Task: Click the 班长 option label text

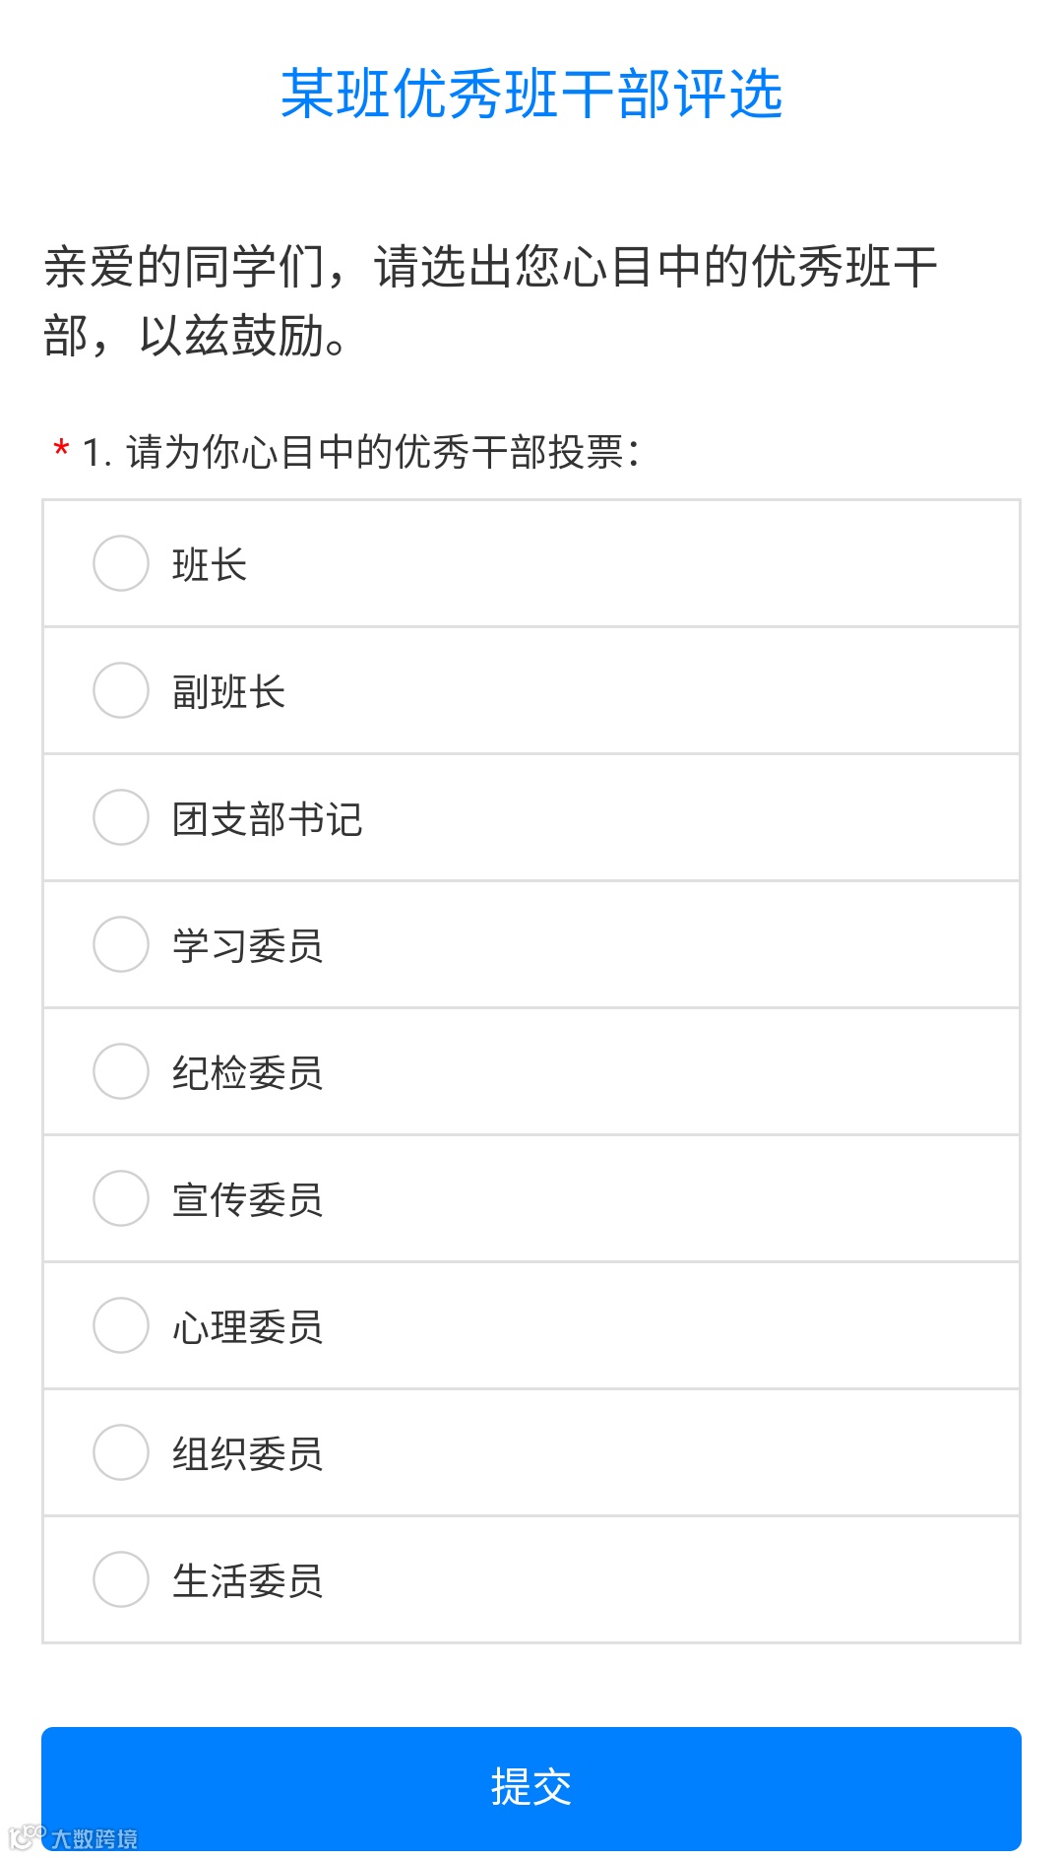Action: click(209, 565)
